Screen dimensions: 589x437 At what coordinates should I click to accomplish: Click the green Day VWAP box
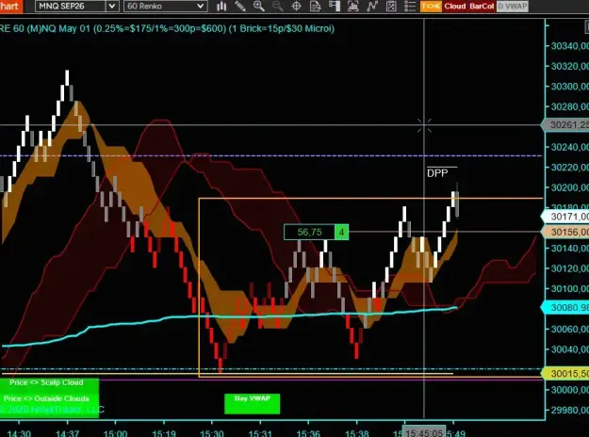(252, 403)
